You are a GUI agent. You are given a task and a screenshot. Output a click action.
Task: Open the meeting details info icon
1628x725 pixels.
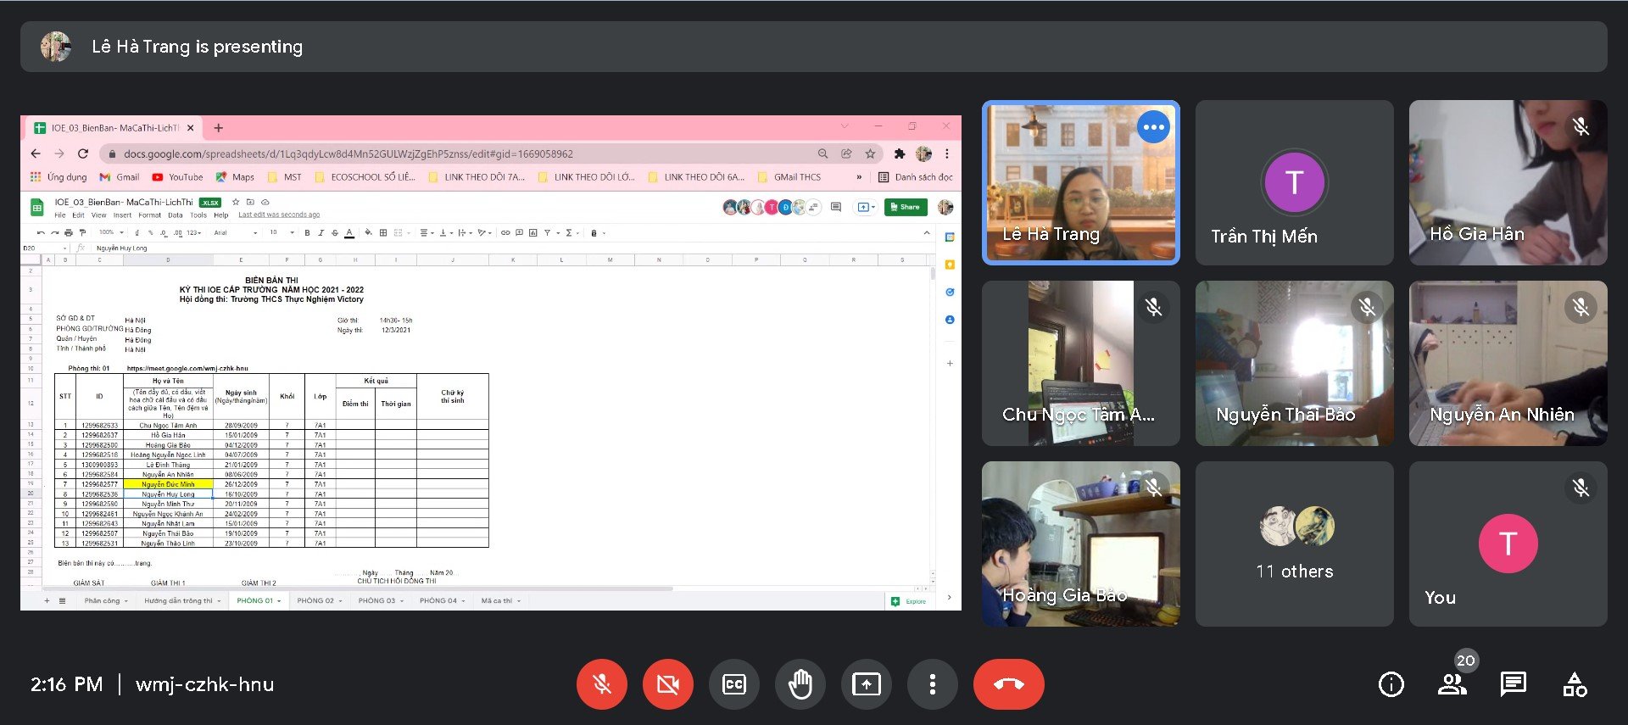point(1391,684)
